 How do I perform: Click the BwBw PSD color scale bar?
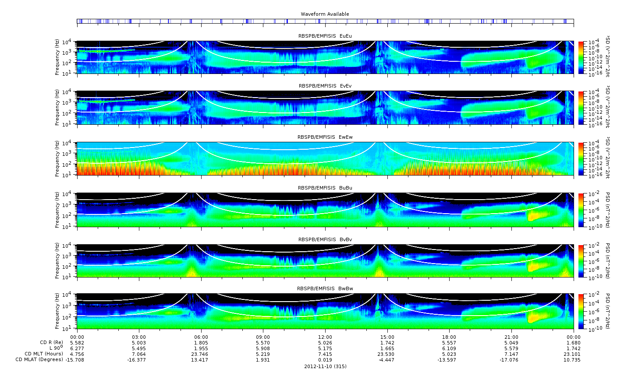(x=581, y=312)
